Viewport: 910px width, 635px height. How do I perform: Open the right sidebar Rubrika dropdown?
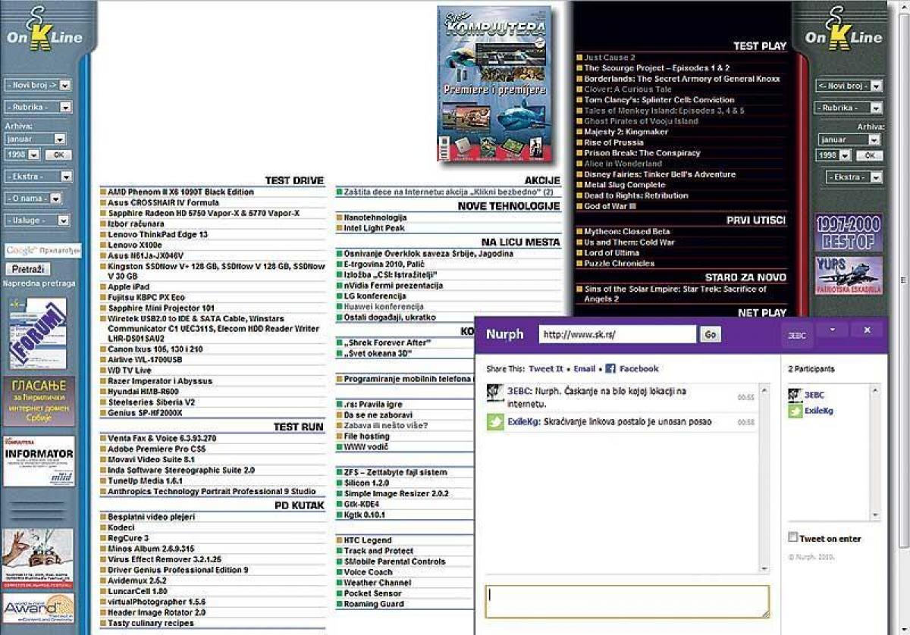[849, 108]
